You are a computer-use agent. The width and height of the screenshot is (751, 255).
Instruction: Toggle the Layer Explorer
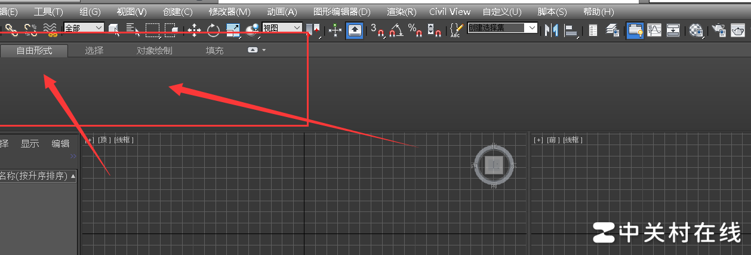(x=612, y=29)
